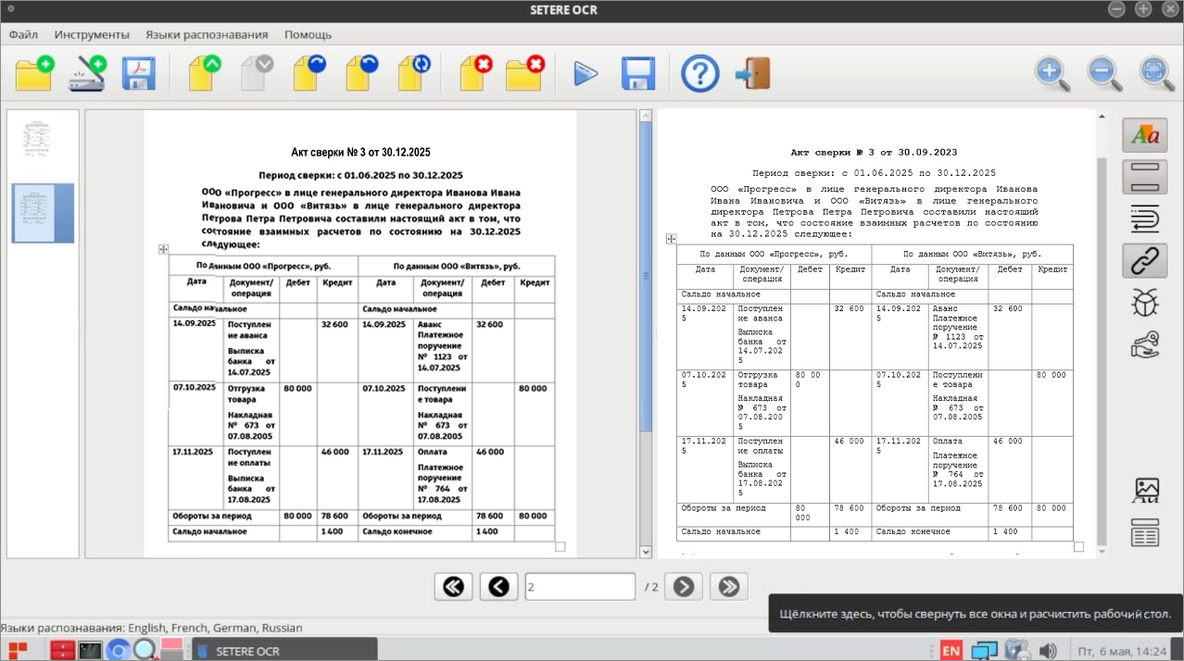The height and width of the screenshot is (661, 1184).
Task: Open the Файл menu
Action: [x=23, y=34]
